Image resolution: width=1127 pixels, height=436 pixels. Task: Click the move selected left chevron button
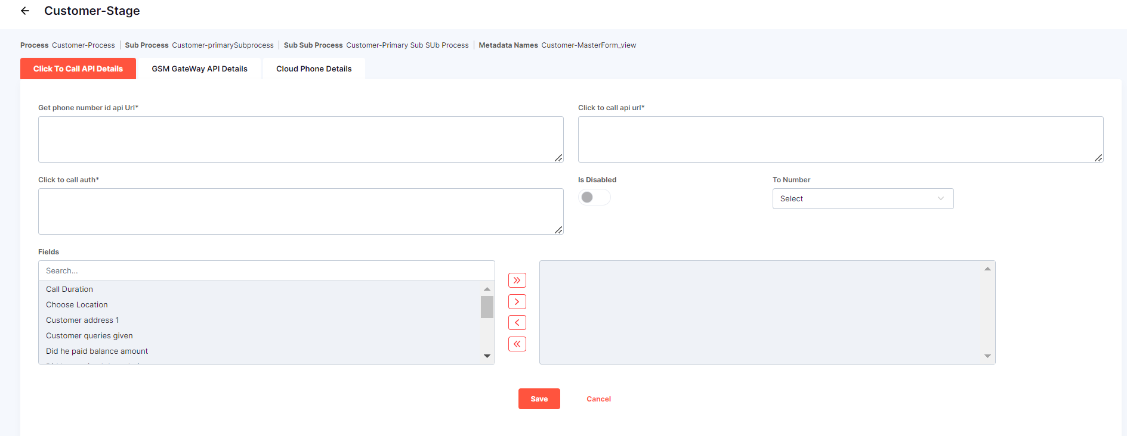tap(517, 323)
